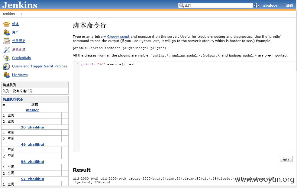The image size is (297, 188).
Task: Open the sixdoor user profile link
Action: 270,5
